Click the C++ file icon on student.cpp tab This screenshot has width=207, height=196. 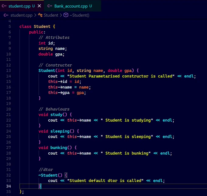4,6
